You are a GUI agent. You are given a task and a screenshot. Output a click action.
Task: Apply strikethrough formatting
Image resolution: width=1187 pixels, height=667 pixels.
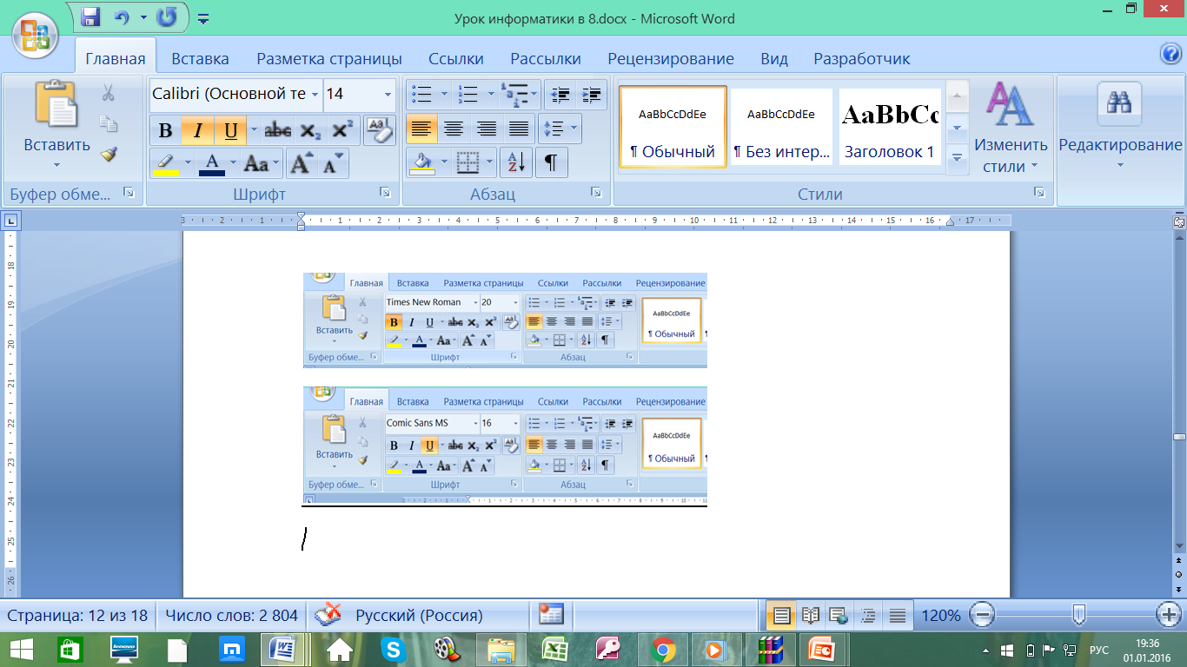pos(278,131)
